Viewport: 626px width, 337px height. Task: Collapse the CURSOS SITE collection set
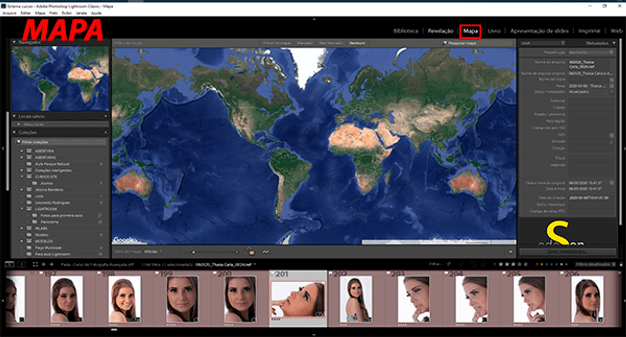coord(22,177)
